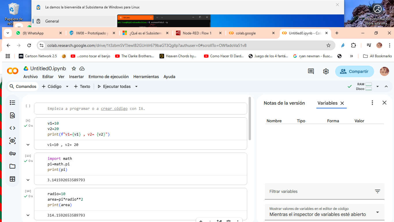Close the Variables tab with its X
394x222 pixels.
click(x=342, y=103)
